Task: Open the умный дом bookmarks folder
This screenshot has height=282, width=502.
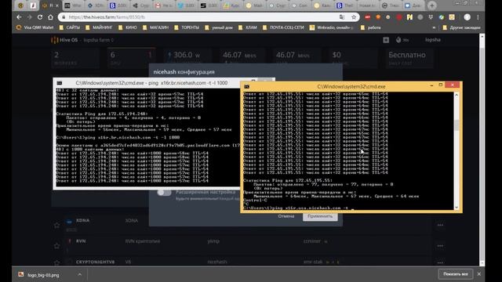Action: coord(219,27)
